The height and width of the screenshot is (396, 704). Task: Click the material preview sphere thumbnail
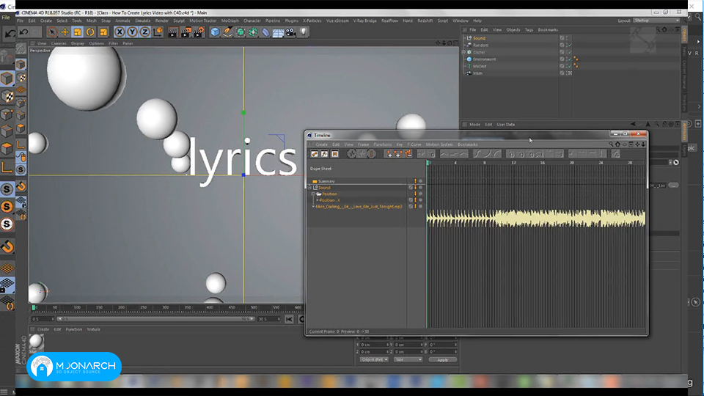[37, 342]
